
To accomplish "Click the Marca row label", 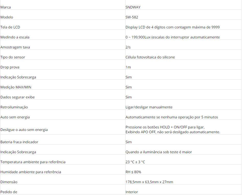I will pyautogui.click(x=6, y=7).
